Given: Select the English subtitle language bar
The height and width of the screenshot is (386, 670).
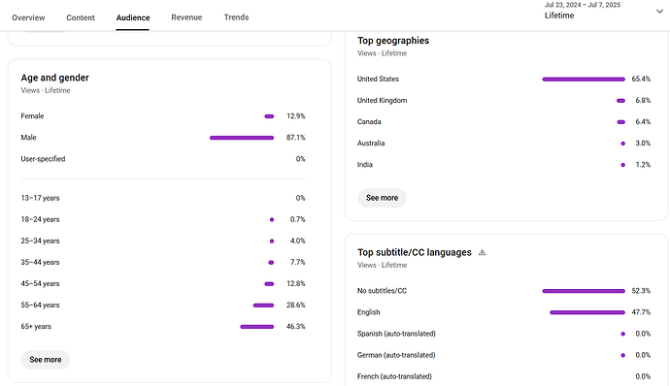Looking at the screenshot, I should pos(587,312).
